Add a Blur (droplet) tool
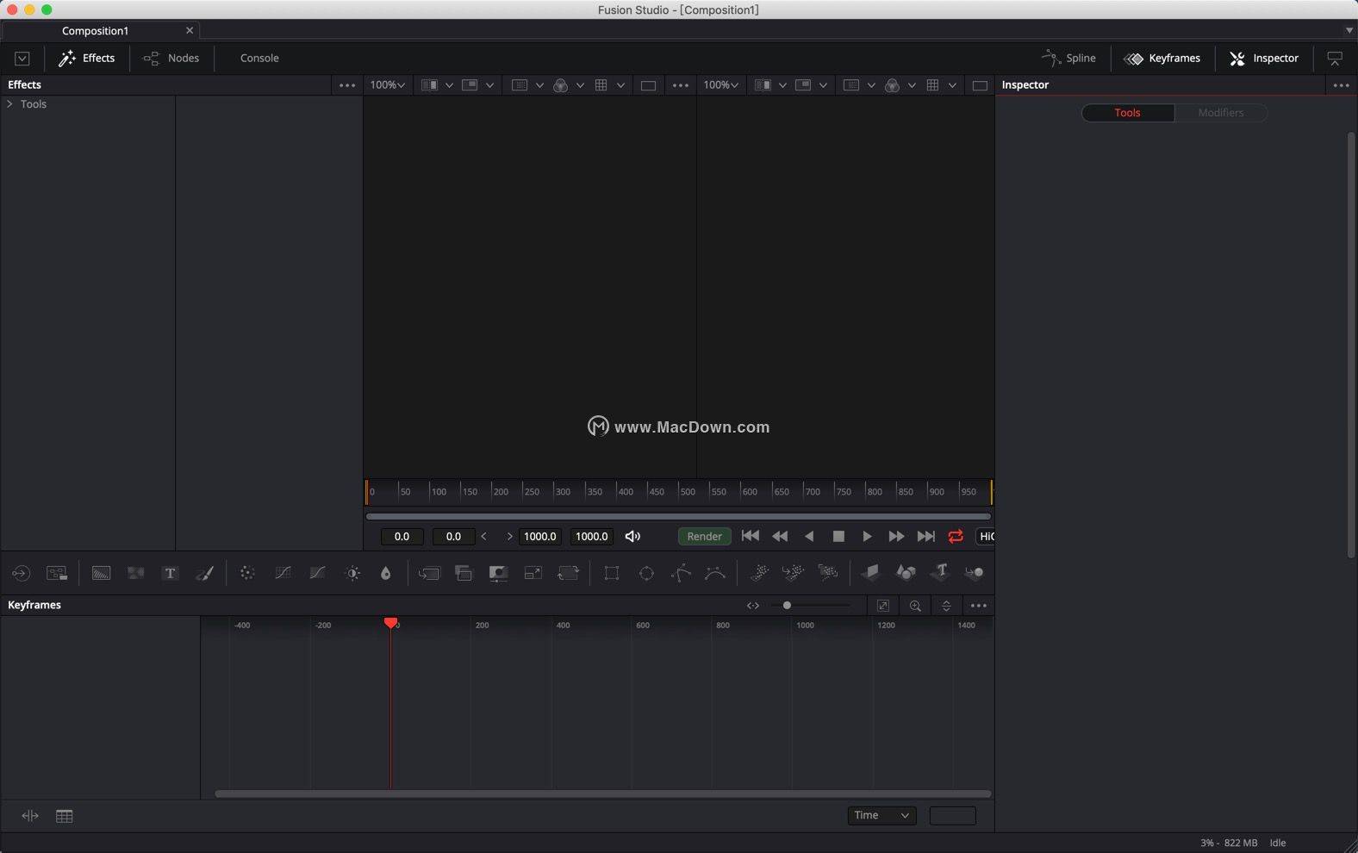This screenshot has width=1358, height=853. (385, 573)
